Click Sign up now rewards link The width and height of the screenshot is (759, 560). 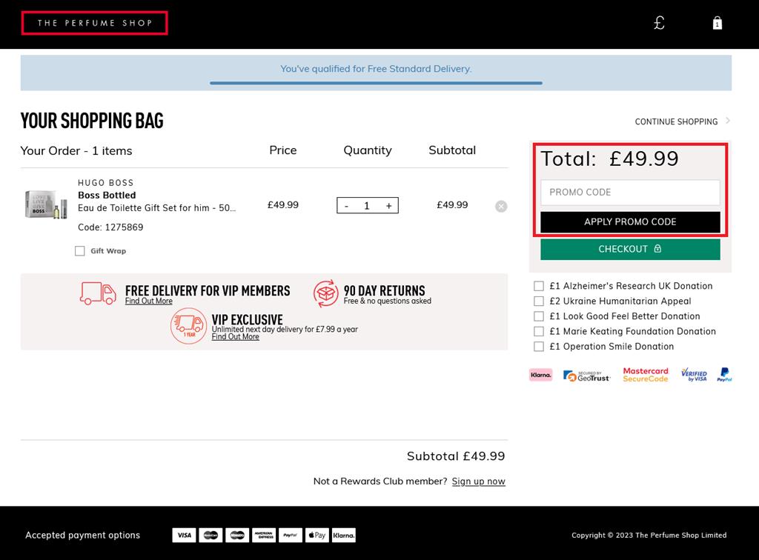(478, 481)
